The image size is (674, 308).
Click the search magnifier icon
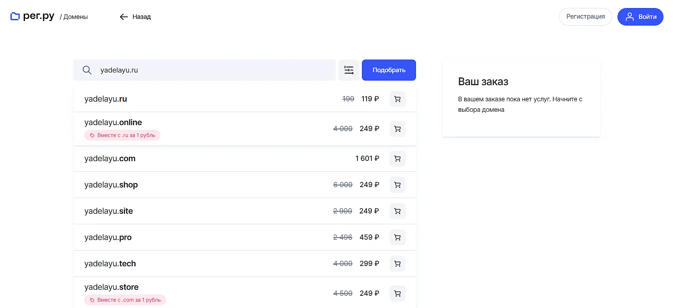pos(87,70)
